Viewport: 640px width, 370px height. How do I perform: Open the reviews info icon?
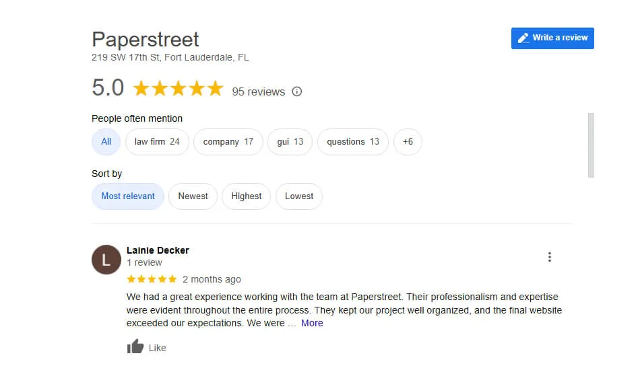pos(297,91)
